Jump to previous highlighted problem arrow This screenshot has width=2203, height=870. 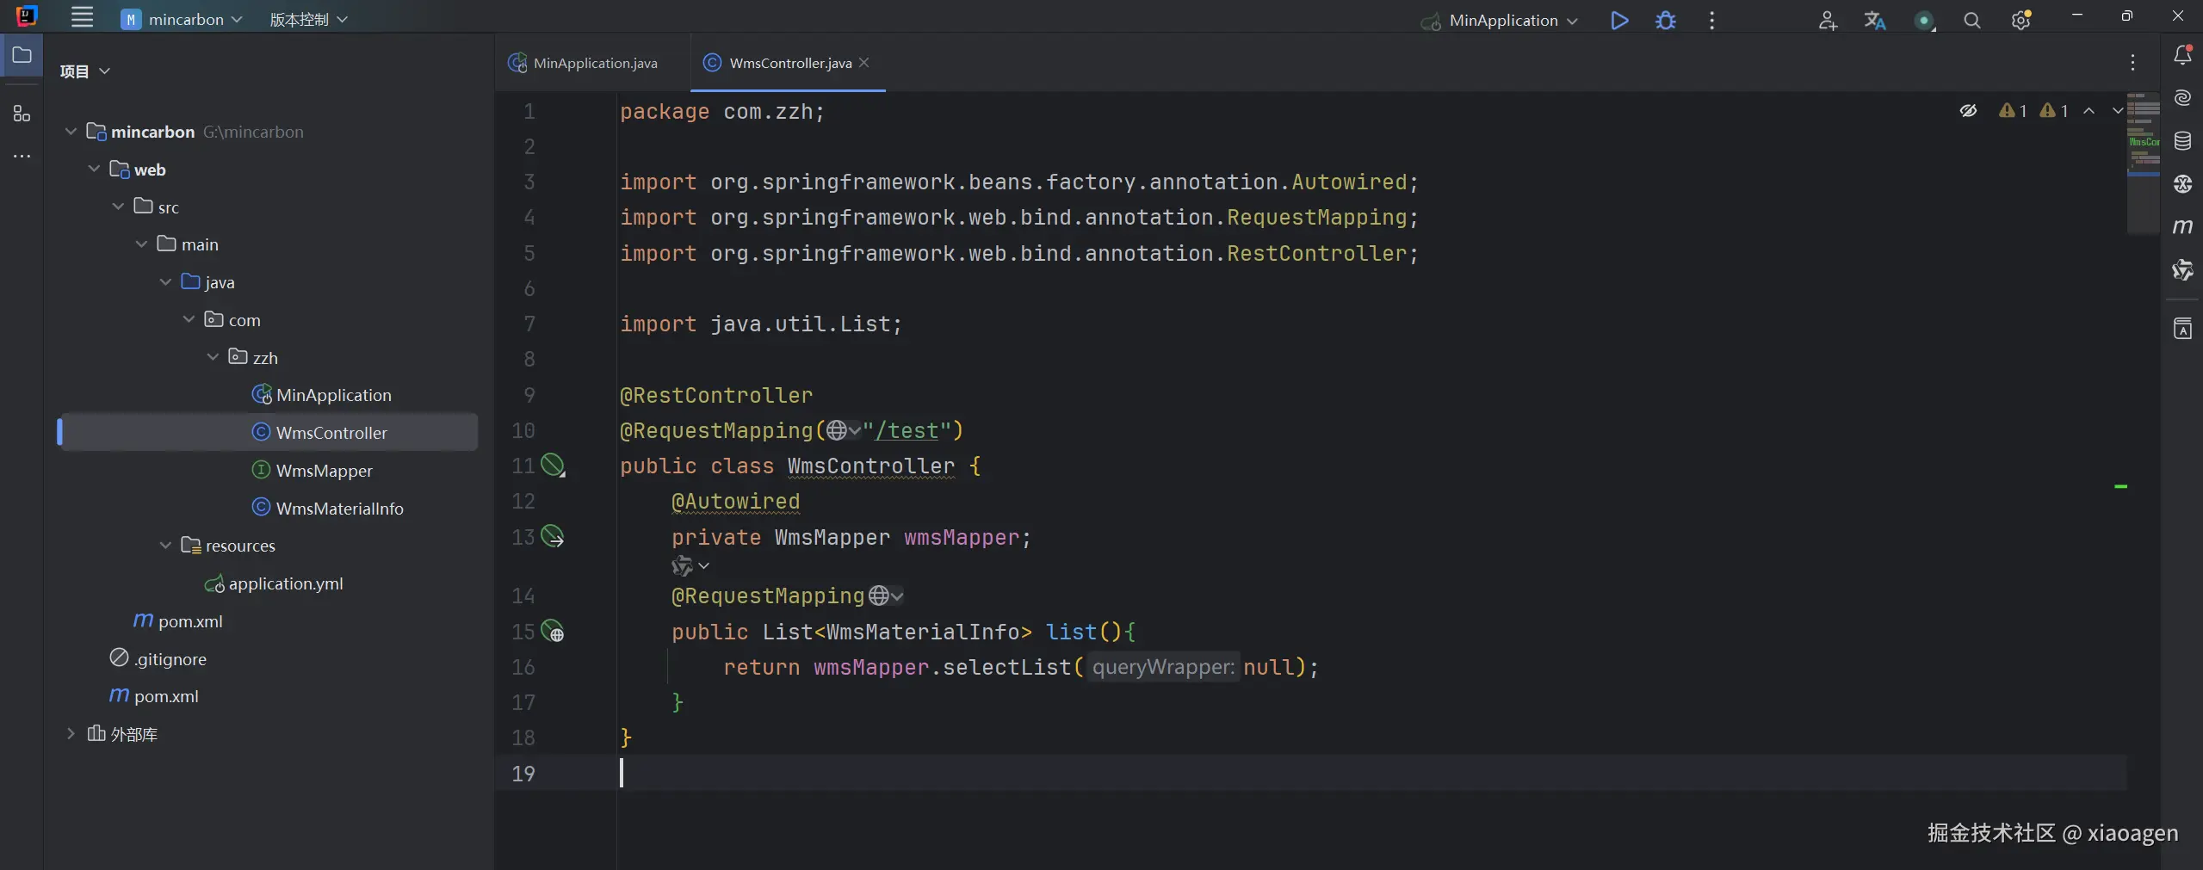(2089, 110)
